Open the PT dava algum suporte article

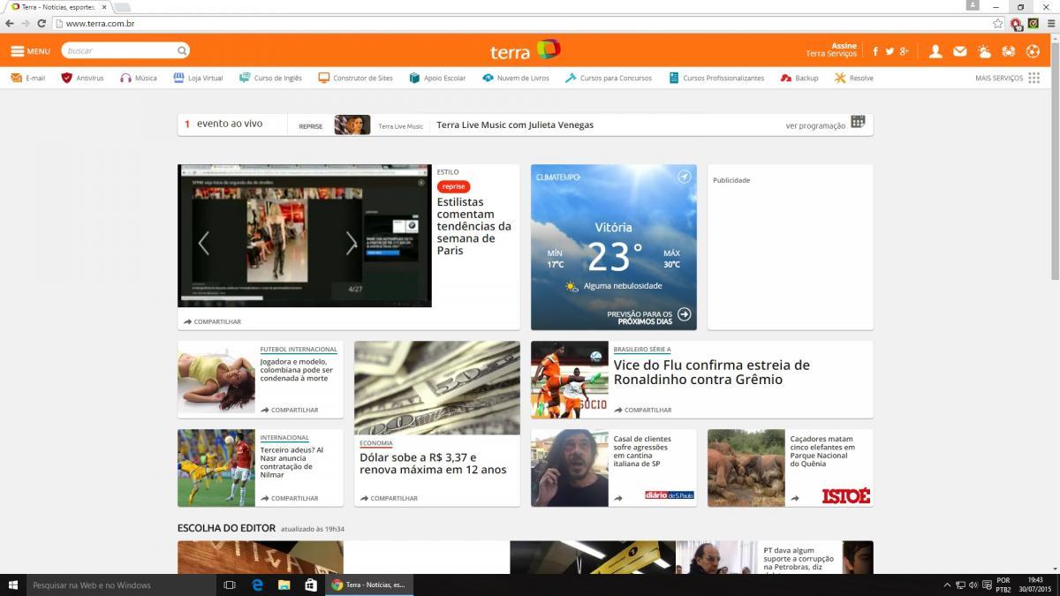pyautogui.click(x=799, y=559)
